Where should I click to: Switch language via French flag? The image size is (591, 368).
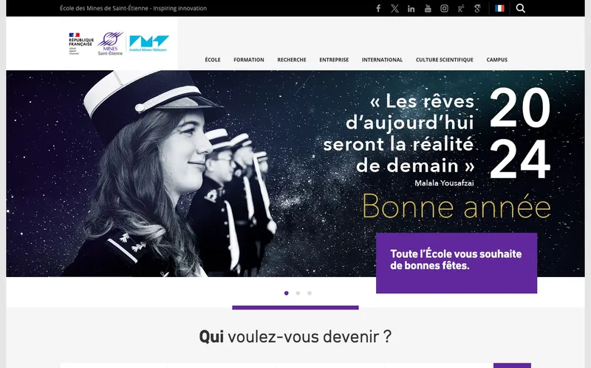click(x=499, y=8)
